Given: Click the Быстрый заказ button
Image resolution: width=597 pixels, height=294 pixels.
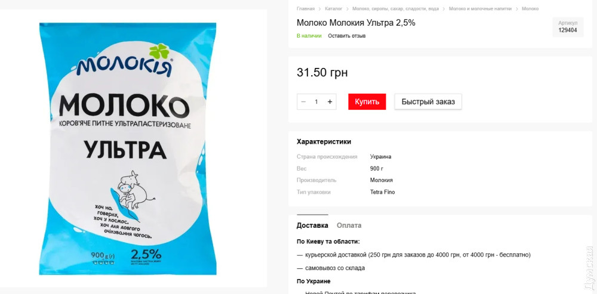Looking at the screenshot, I should click(x=428, y=102).
